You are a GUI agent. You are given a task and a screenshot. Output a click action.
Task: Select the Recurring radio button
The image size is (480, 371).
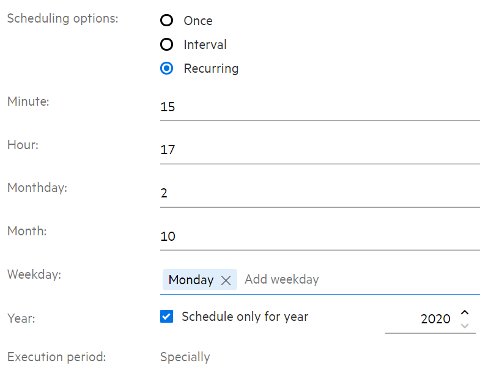[166, 68]
